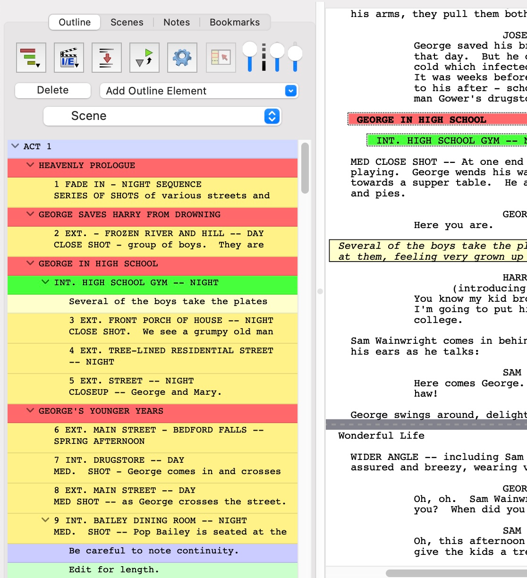Select the red down-arrow sync icon
Viewport: 527px width, 578px height.
(x=106, y=57)
